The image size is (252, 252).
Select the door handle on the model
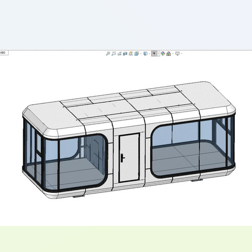123,158
